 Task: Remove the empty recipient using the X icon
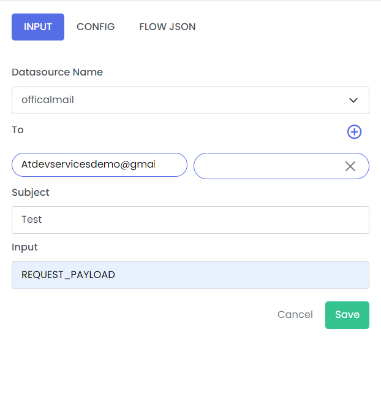point(350,166)
